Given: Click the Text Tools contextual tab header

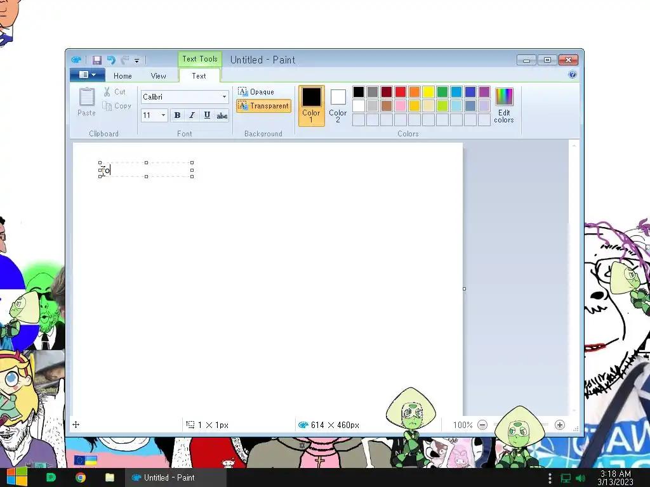Looking at the screenshot, I should point(200,59).
